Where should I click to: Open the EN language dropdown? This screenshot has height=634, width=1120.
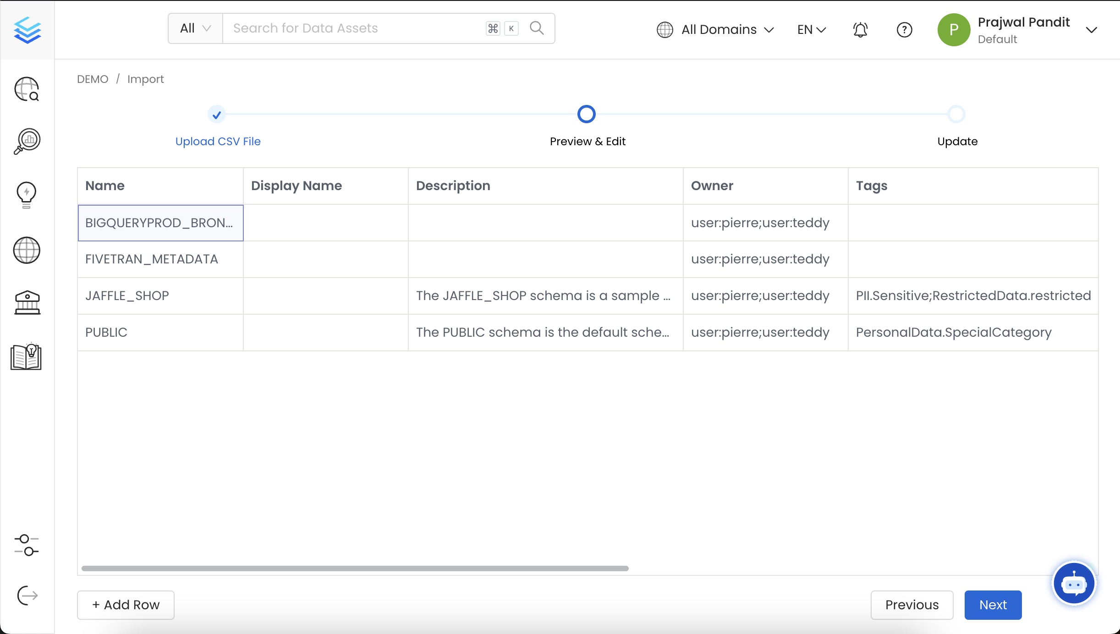810,29
